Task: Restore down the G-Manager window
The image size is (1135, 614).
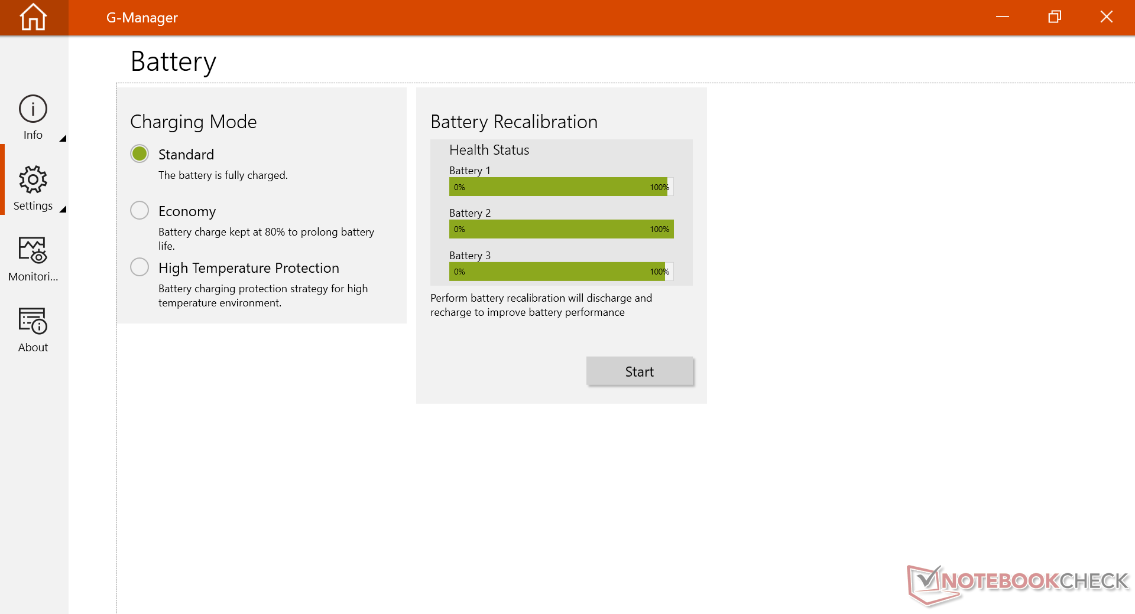Action: tap(1055, 17)
